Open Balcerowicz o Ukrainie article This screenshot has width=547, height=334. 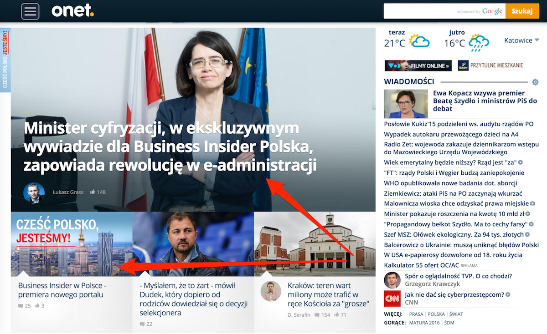[x=461, y=245]
